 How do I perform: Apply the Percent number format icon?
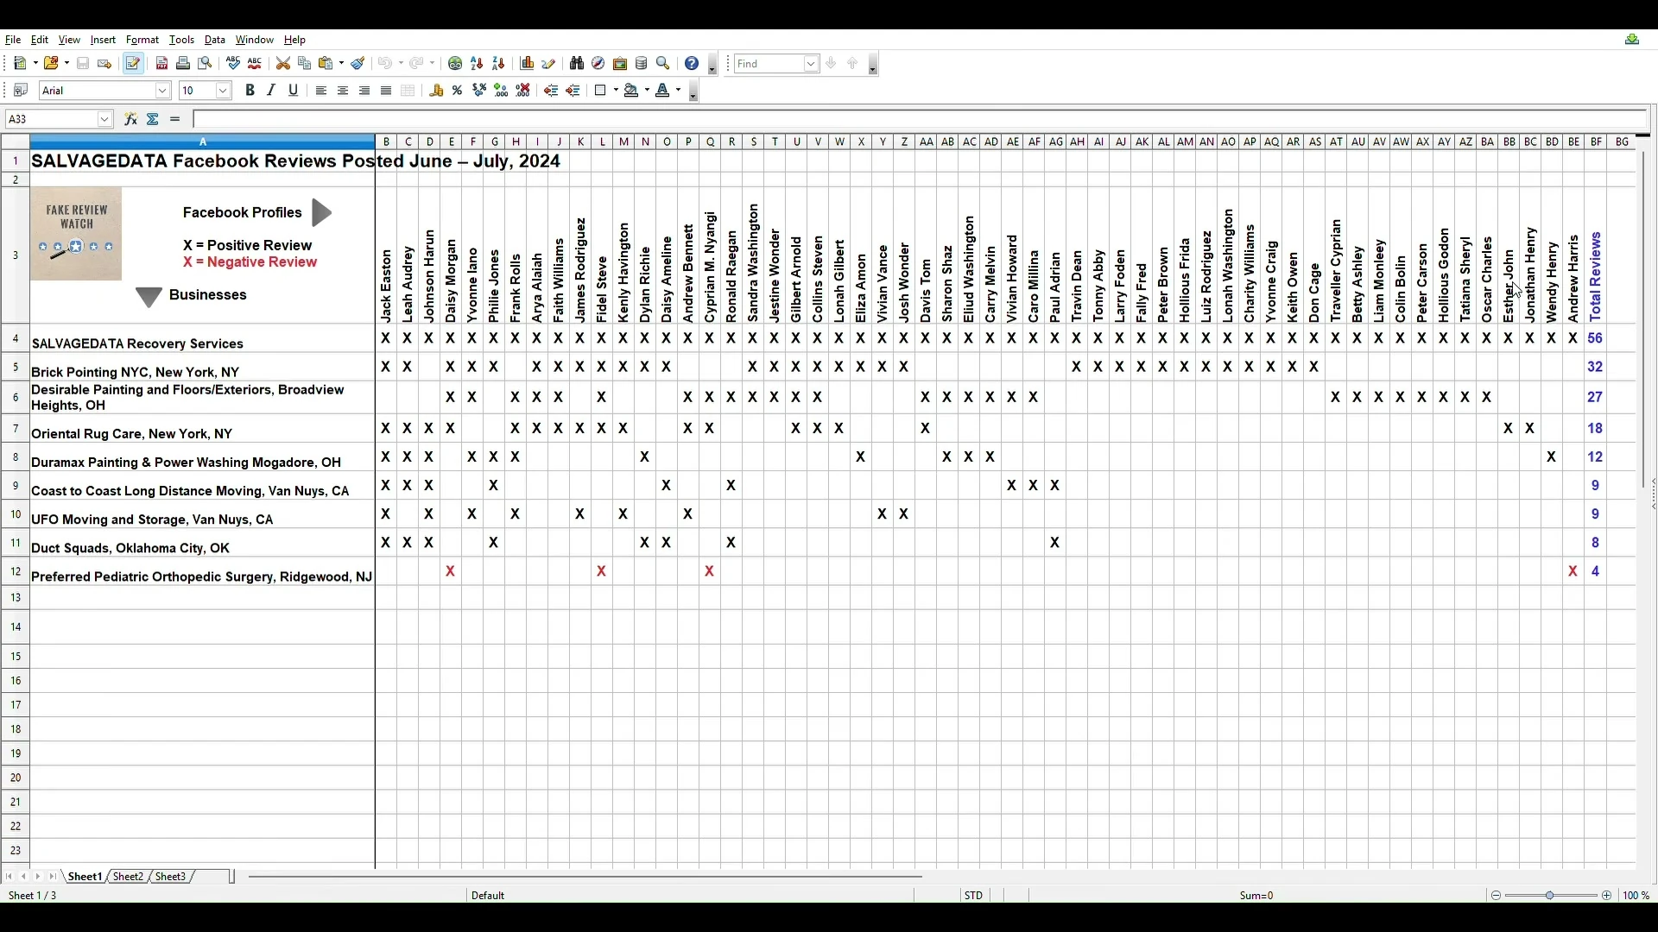(459, 91)
